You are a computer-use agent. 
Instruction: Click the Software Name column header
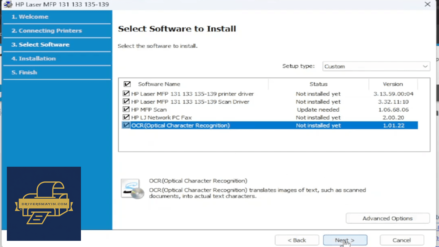pos(159,84)
